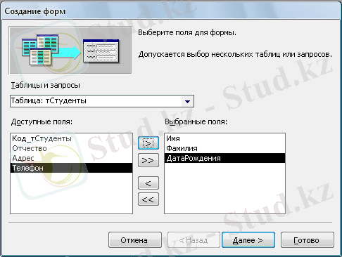Screen dimensions: 342x257
Task: Select Фамилия in selected fields list
Action: (x=224, y=148)
